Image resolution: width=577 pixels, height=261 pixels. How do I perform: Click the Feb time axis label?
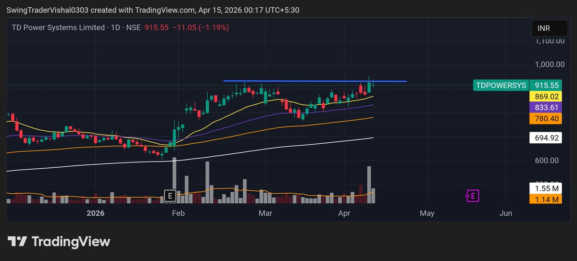point(178,212)
